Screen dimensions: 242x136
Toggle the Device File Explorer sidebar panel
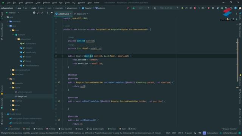[x=240, y=116]
